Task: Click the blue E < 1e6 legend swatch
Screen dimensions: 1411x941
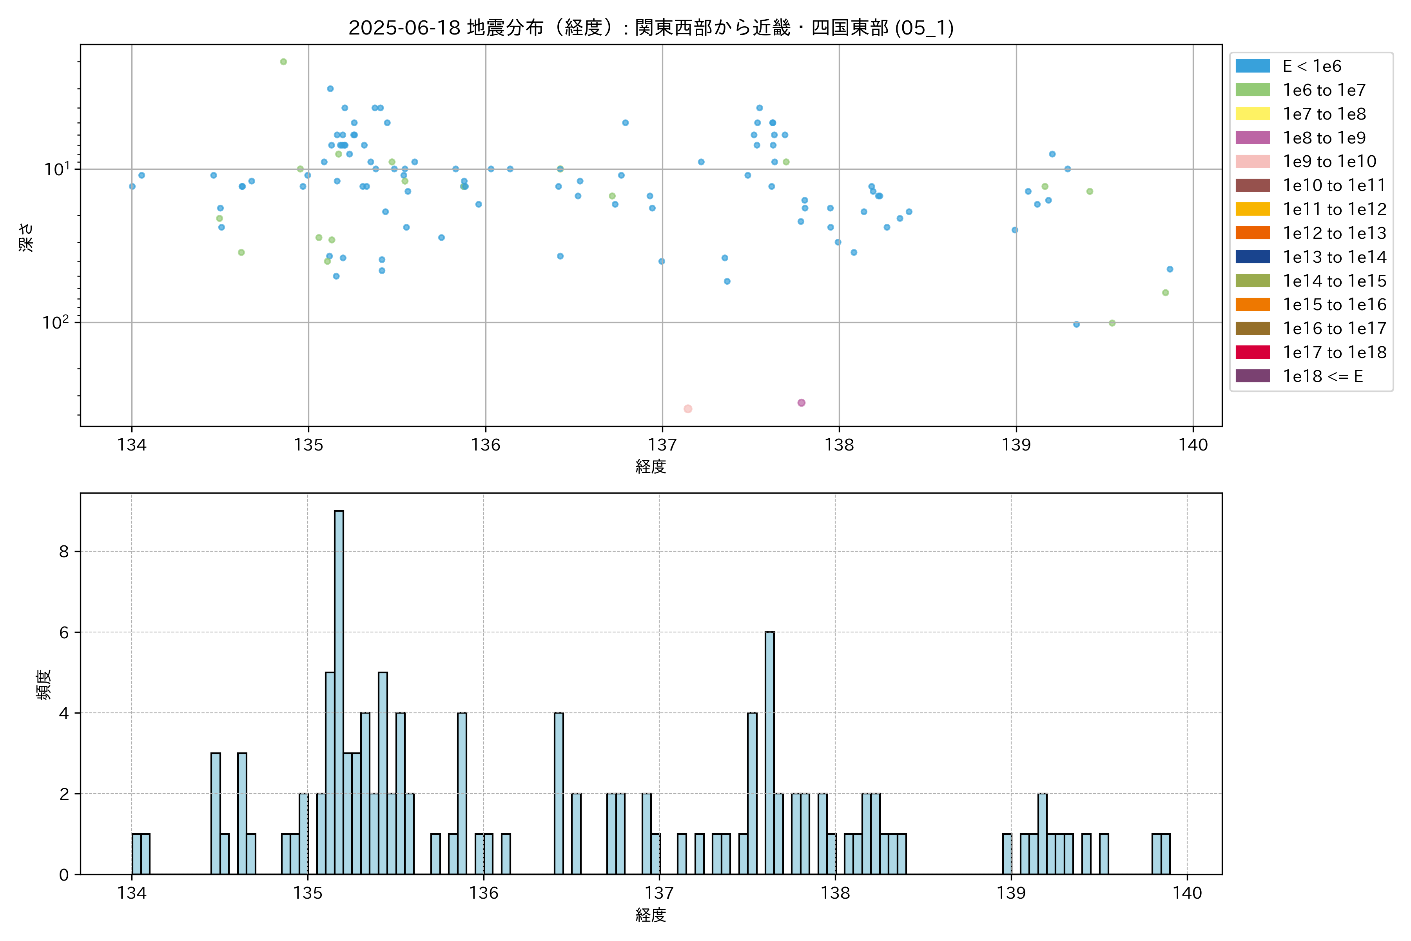Action: (1252, 66)
